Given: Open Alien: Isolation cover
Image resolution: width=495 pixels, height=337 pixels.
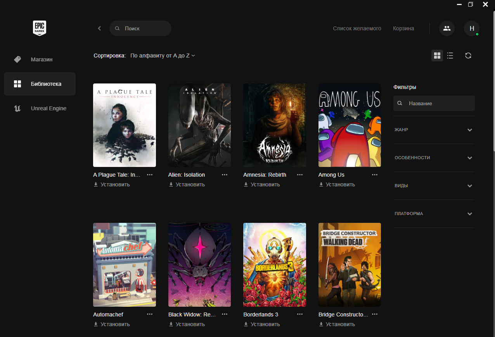Looking at the screenshot, I should (x=199, y=125).
